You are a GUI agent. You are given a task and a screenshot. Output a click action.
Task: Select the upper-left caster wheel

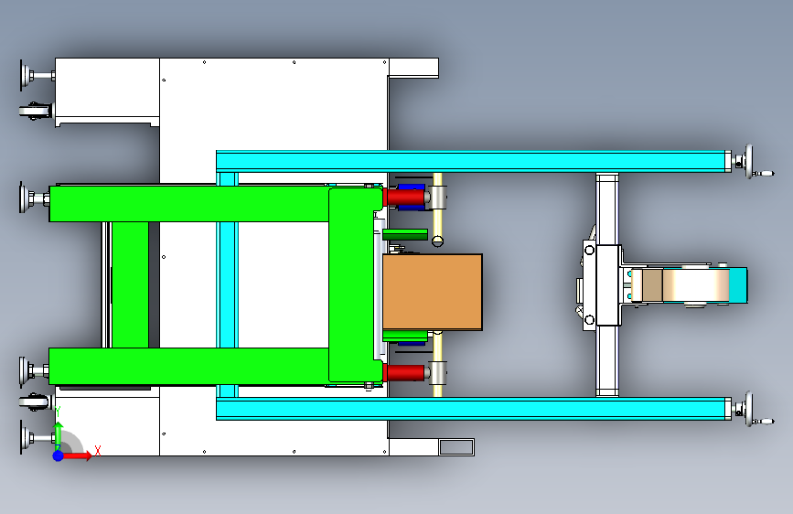click(36, 111)
